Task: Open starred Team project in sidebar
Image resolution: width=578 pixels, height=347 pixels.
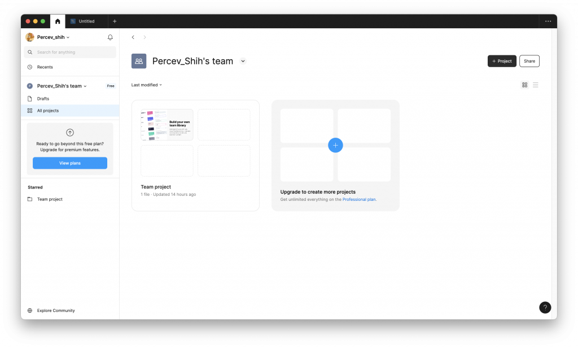Action: point(70,199)
